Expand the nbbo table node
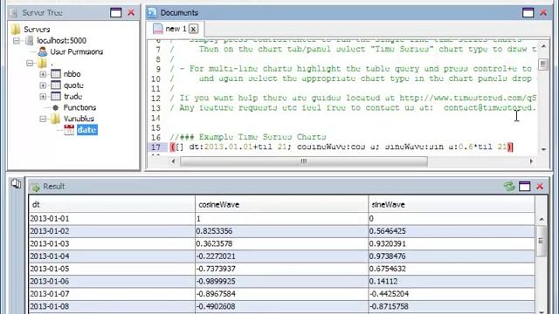Image resolution: width=559 pixels, height=314 pixels. [43, 74]
